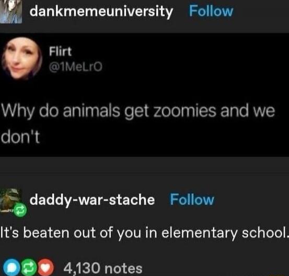The width and height of the screenshot is (289, 276).
Task: Follow the dankmemeuniversity blog
Action: pos(211,11)
